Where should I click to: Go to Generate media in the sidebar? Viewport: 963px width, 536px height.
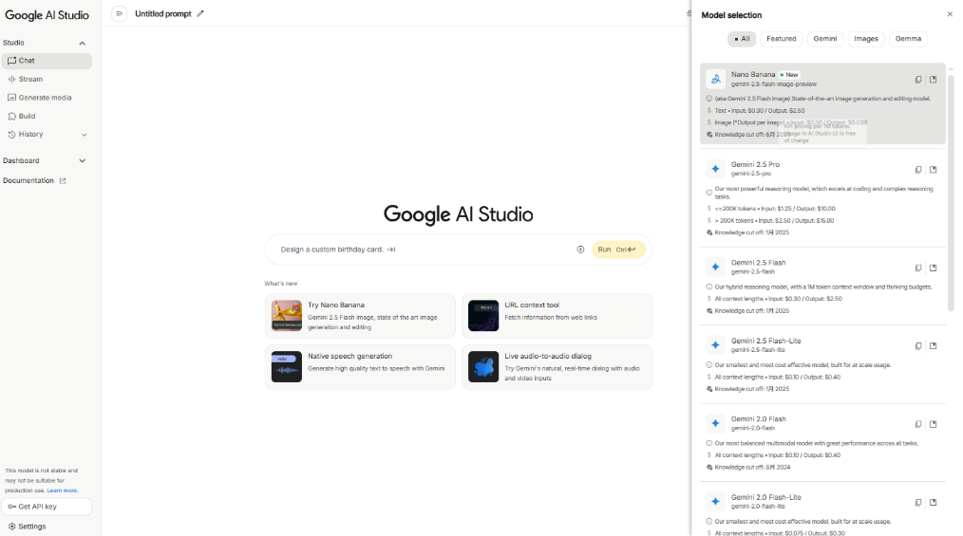click(x=47, y=98)
